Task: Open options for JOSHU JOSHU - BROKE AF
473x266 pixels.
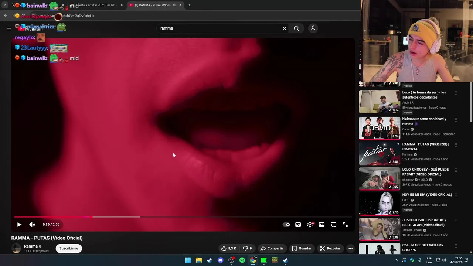Action: [456, 221]
